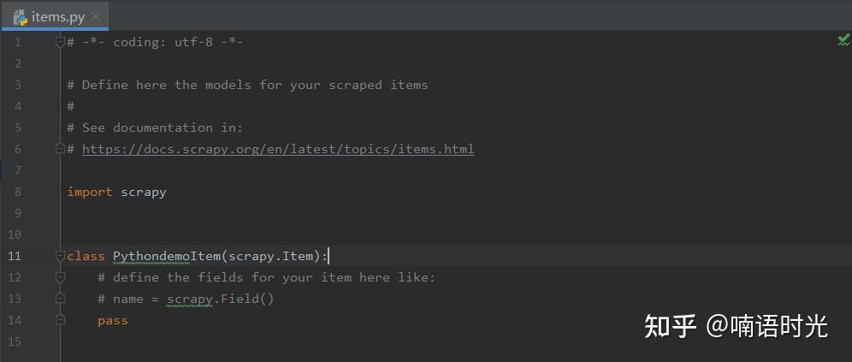Select the items.py editor tab
The height and width of the screenshot is (362, 852).
[x=55, y=16]
